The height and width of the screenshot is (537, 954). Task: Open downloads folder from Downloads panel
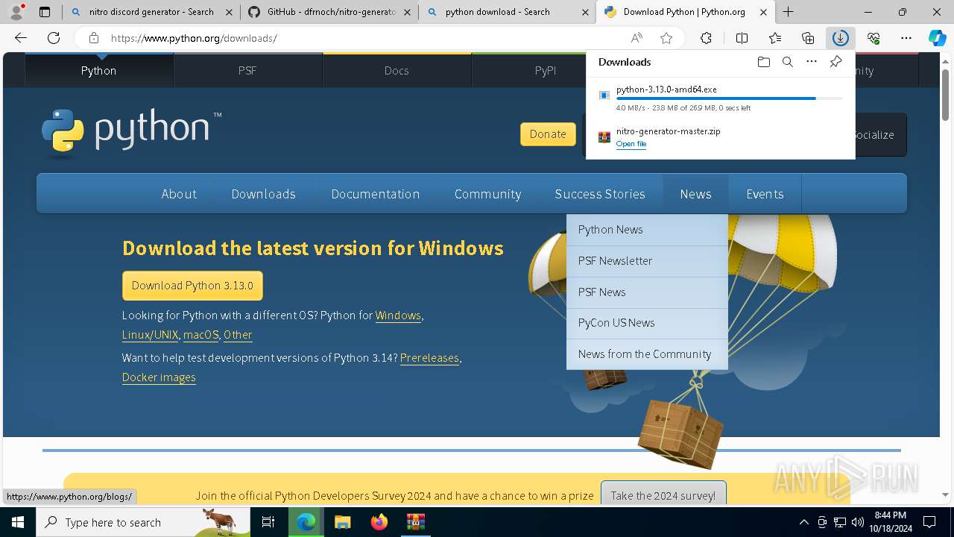point(763,62)
